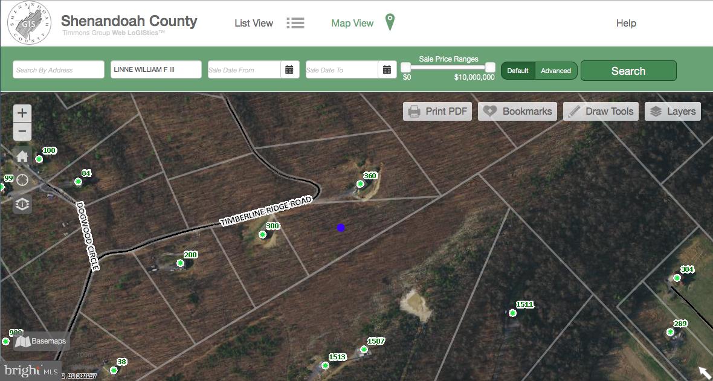
Task: Click the green Search button
Action: pos(628,71)
